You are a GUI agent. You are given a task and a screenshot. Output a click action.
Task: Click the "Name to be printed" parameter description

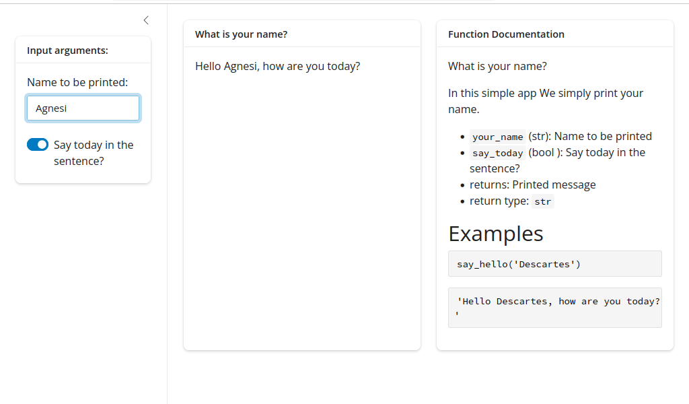[603, 136]
